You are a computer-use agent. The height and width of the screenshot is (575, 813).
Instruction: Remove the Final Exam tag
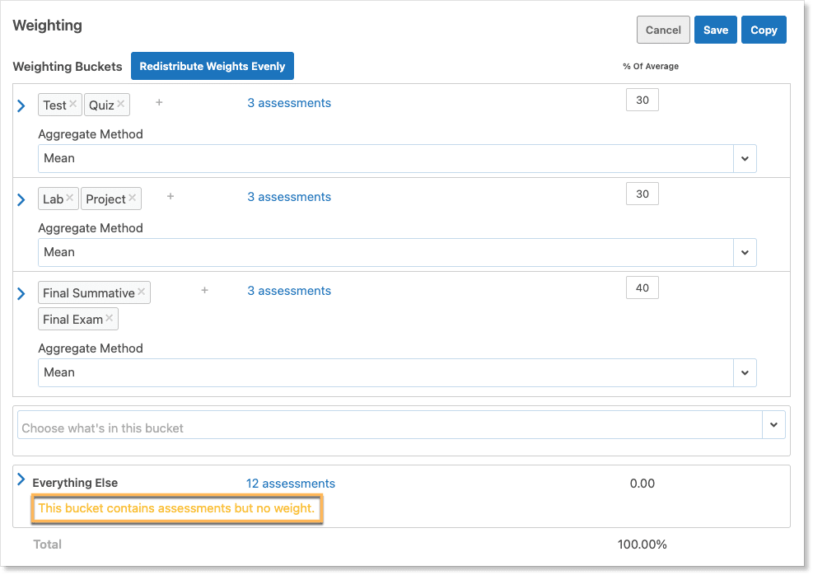coord(110,318)
